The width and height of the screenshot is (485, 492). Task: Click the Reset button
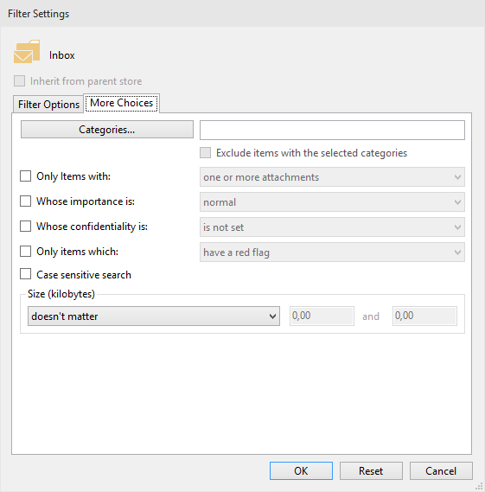(x=371, y=470)
